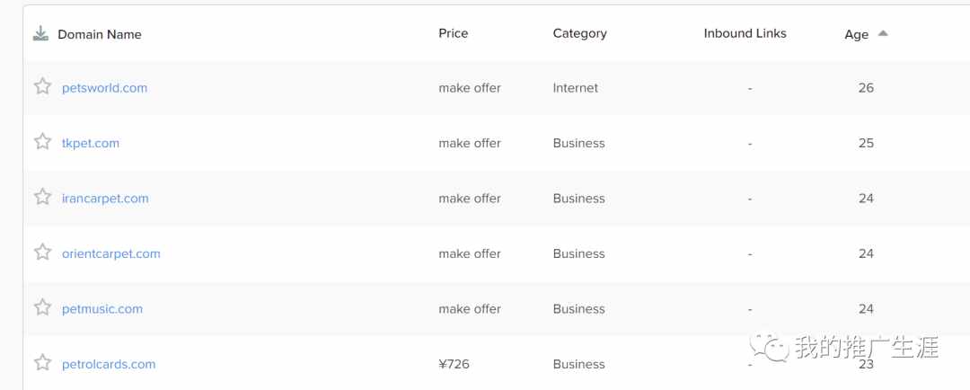Click the download icon beside Domain Name
The height and width of the screenshot is (390, 970).
coord(40,33)
